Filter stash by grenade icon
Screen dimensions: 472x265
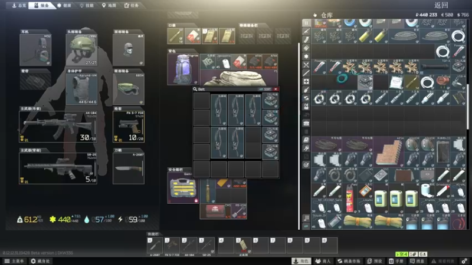tap(306, 90)
